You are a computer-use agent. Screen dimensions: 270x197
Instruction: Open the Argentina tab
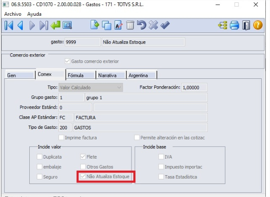coord(142,75)
